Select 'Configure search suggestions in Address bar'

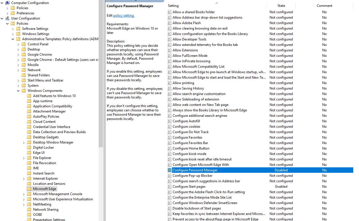click(x=206, y=181)
